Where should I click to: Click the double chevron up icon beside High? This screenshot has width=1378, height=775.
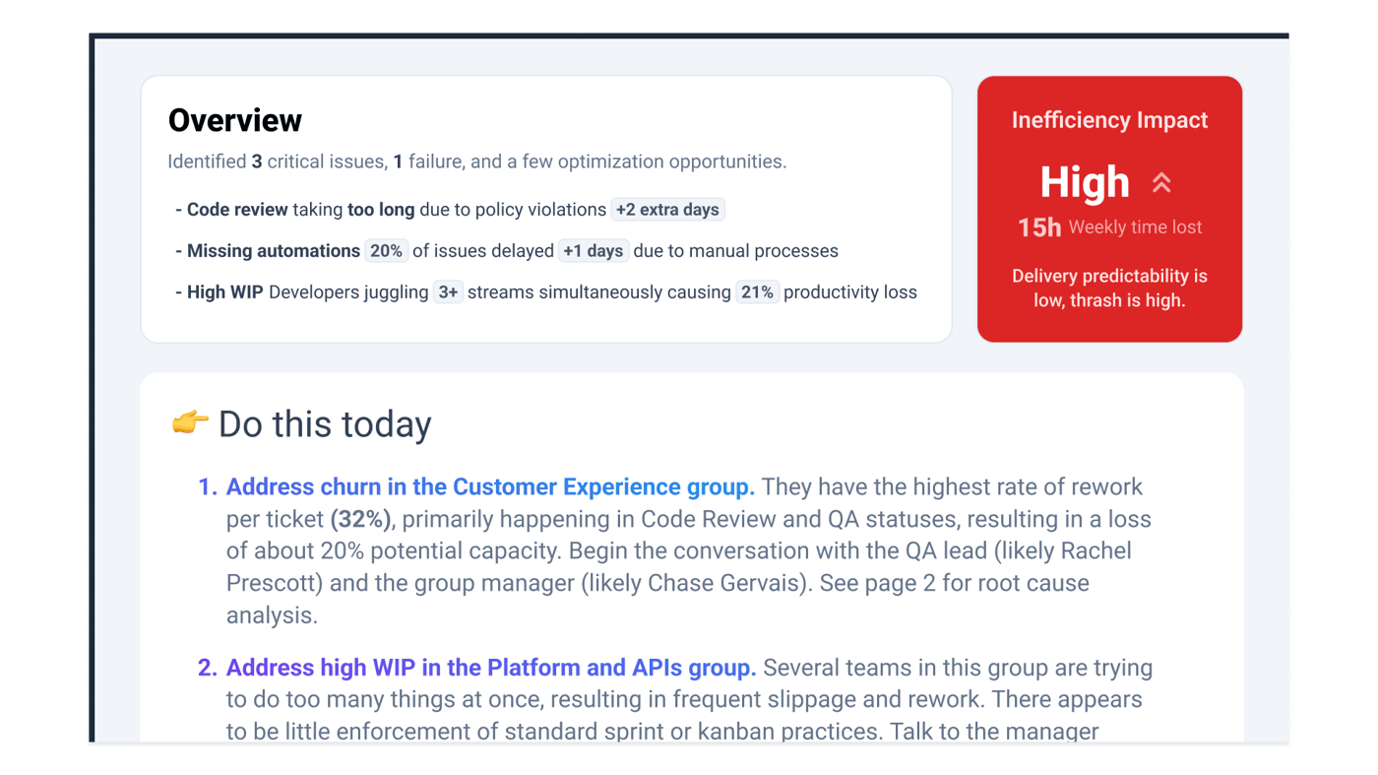[x=1161, y=183]
